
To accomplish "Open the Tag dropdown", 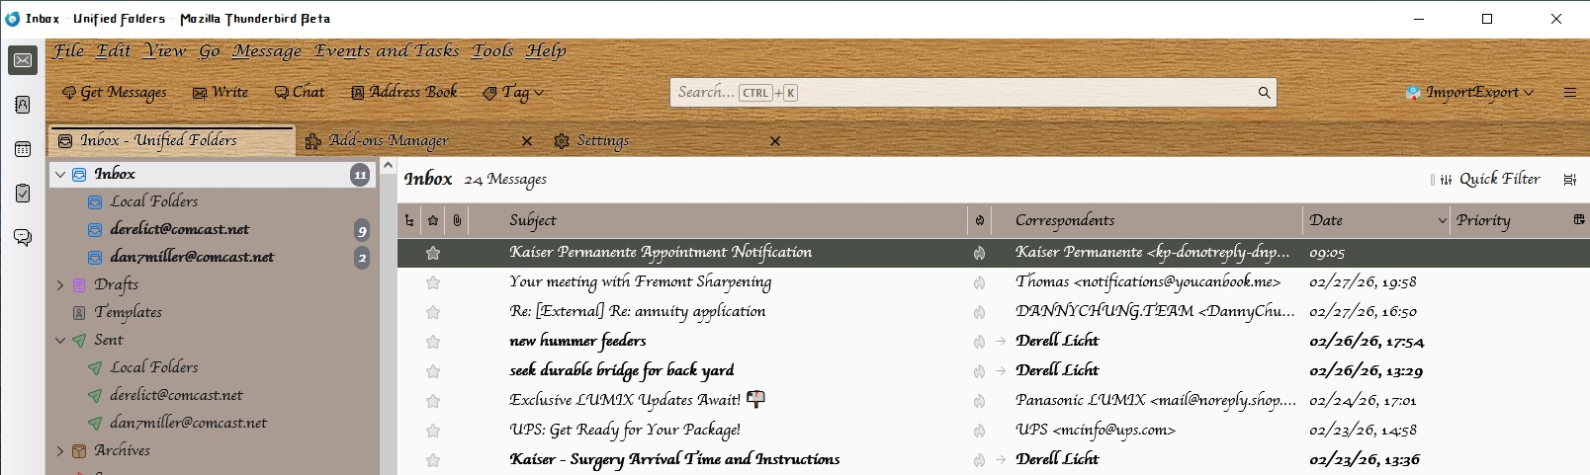I will coord(513,92).
